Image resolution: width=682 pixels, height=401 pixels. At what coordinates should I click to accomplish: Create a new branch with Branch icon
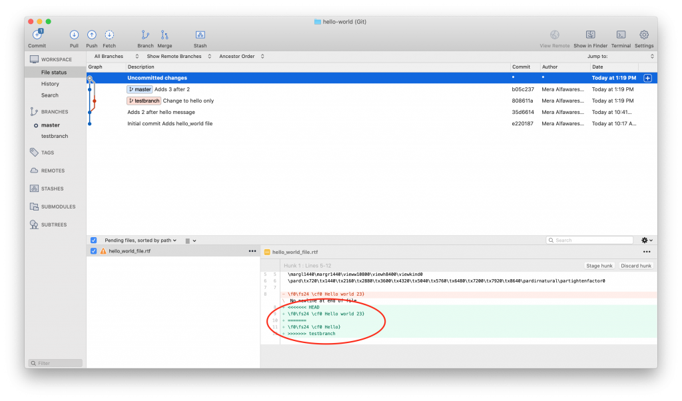(x=145, y=35)
